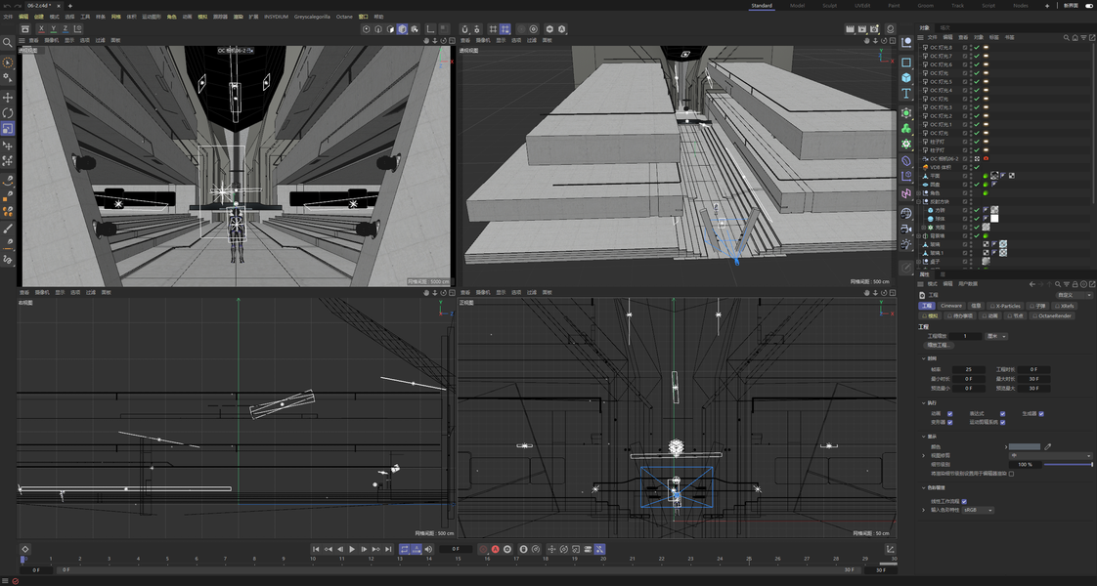Viewport: 1097px width, 586px height.
Task: Click the 颜色 color swatch
Action: tap(1024, 446)
